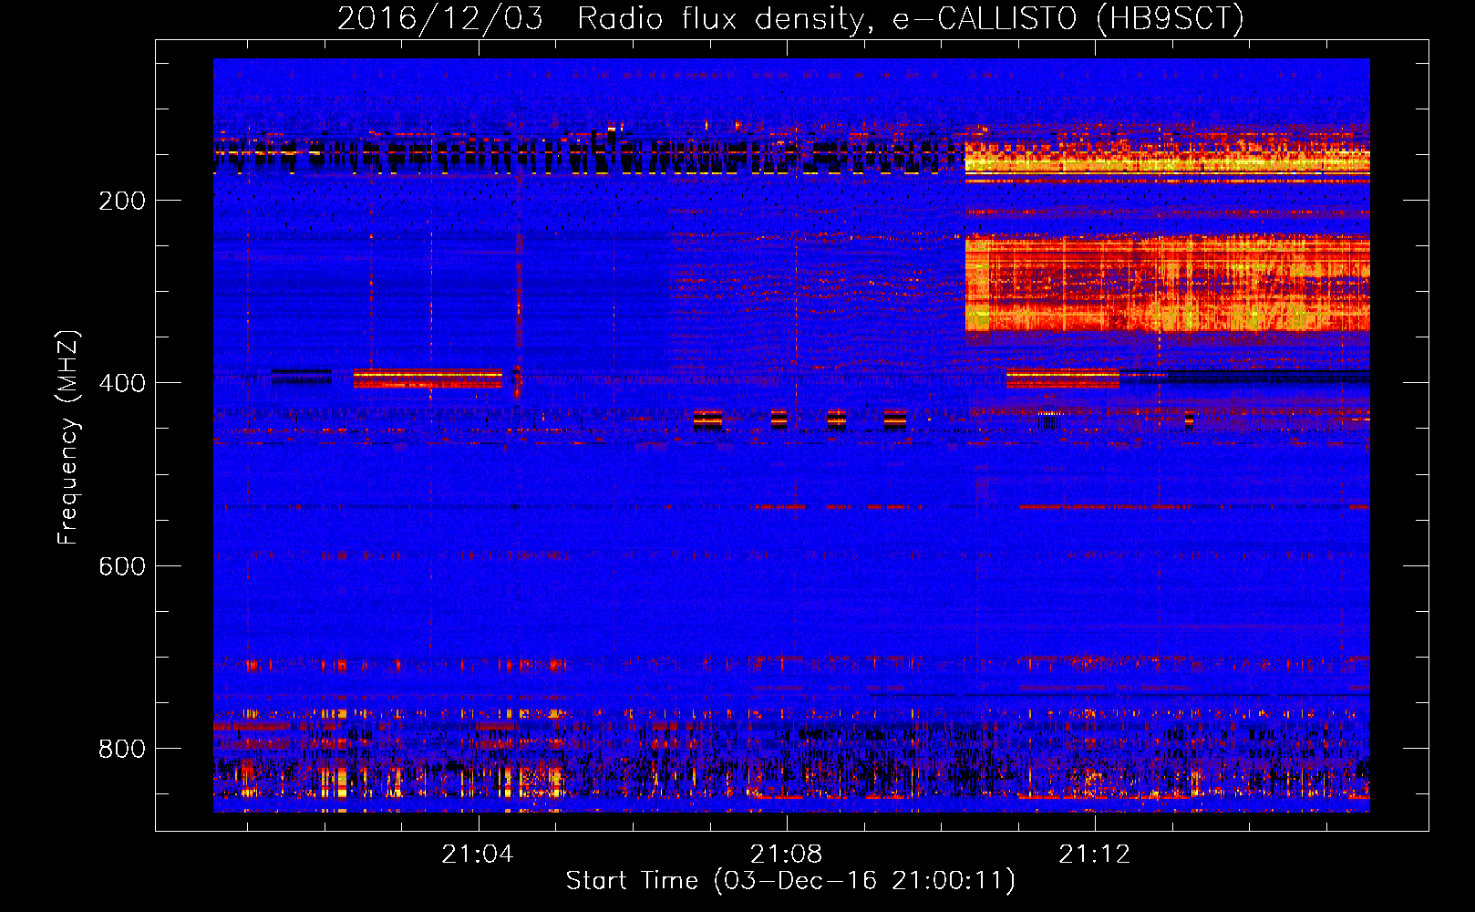The image size is (1475, 912).
Task: Click the 'Start Time (03-Dec-16 21:00:11)' label
Action: [790, 881]
